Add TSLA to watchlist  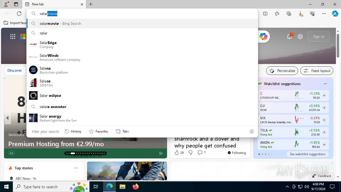pos(324,132)
